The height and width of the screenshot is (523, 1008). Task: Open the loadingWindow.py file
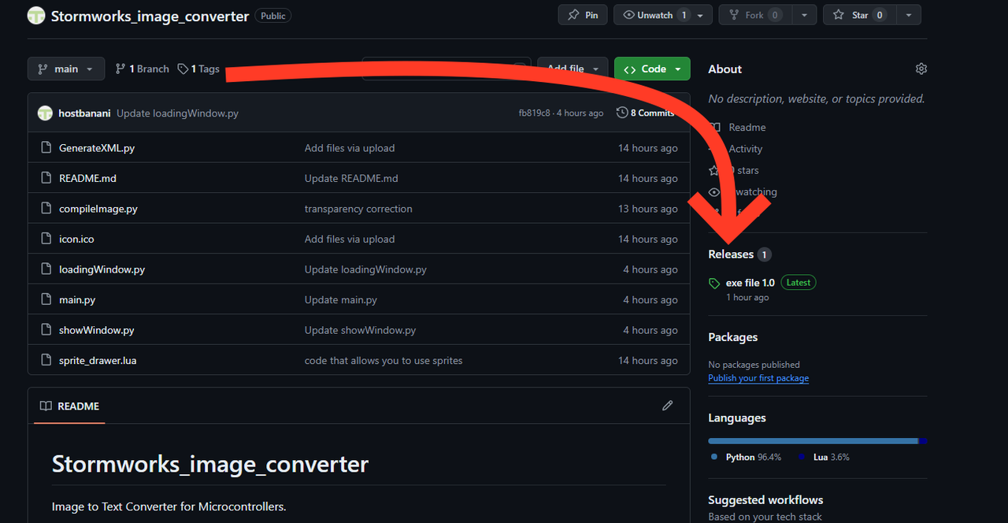pyautogui.click(x=102, y=269)
